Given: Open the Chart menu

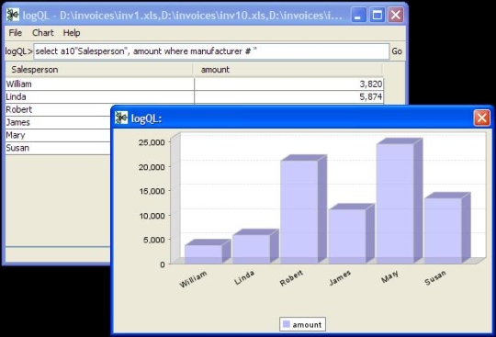Looking at the screenshot, I should [43, 33].
